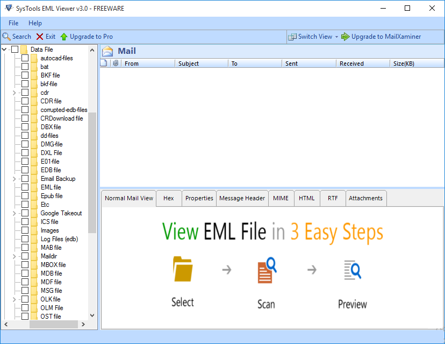Click the autocad-files folder icon

coord(34,58)
